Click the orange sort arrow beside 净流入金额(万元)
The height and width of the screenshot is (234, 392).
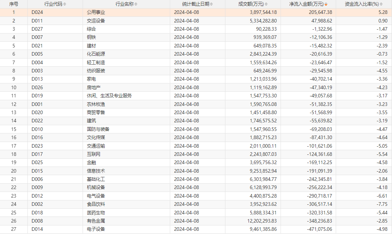click(x=326, y=4)
